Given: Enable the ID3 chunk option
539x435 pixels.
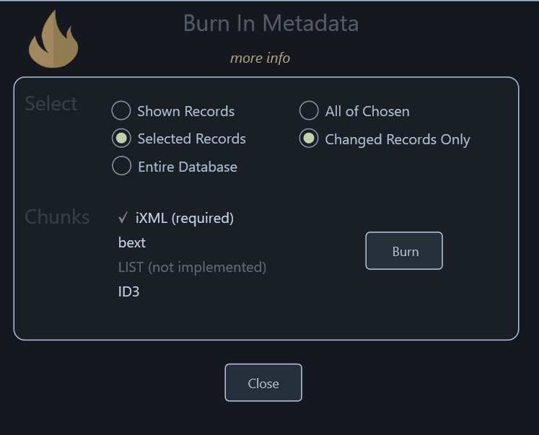Looking at the screenshot, I should click(128, 291).
